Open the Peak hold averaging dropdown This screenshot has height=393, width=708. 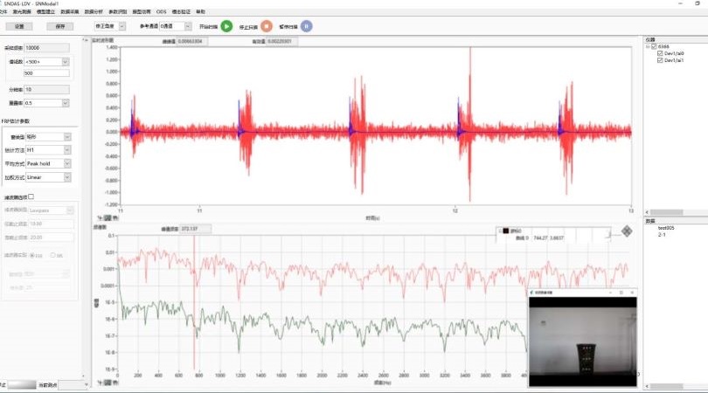pyautogui.click(x=67, y=163)
